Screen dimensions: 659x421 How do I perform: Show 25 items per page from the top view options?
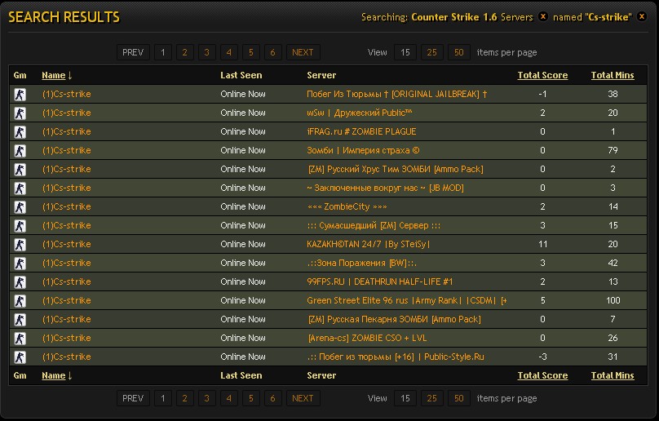tap(431, 52)
